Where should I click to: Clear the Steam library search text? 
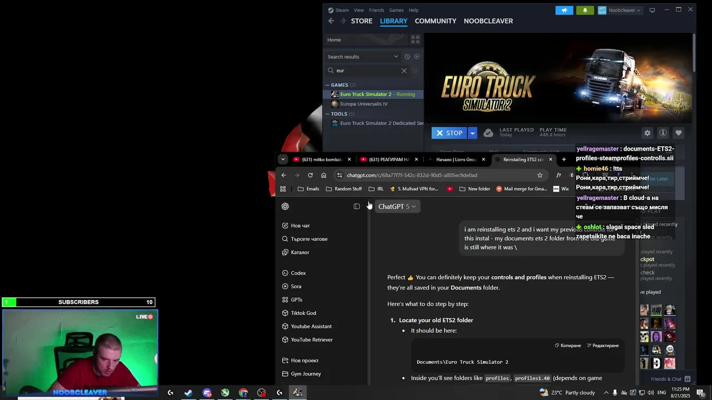click(404, 71)
